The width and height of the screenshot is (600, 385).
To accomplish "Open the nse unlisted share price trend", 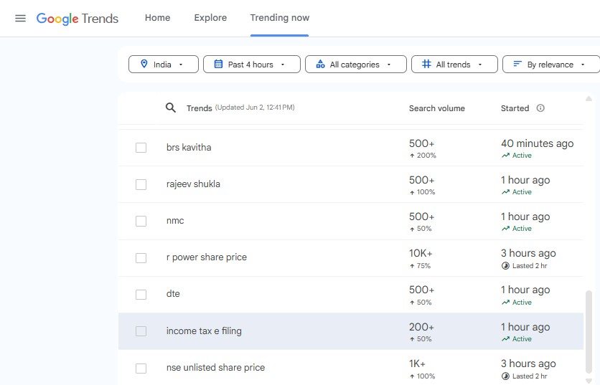I will click(215, 368).
